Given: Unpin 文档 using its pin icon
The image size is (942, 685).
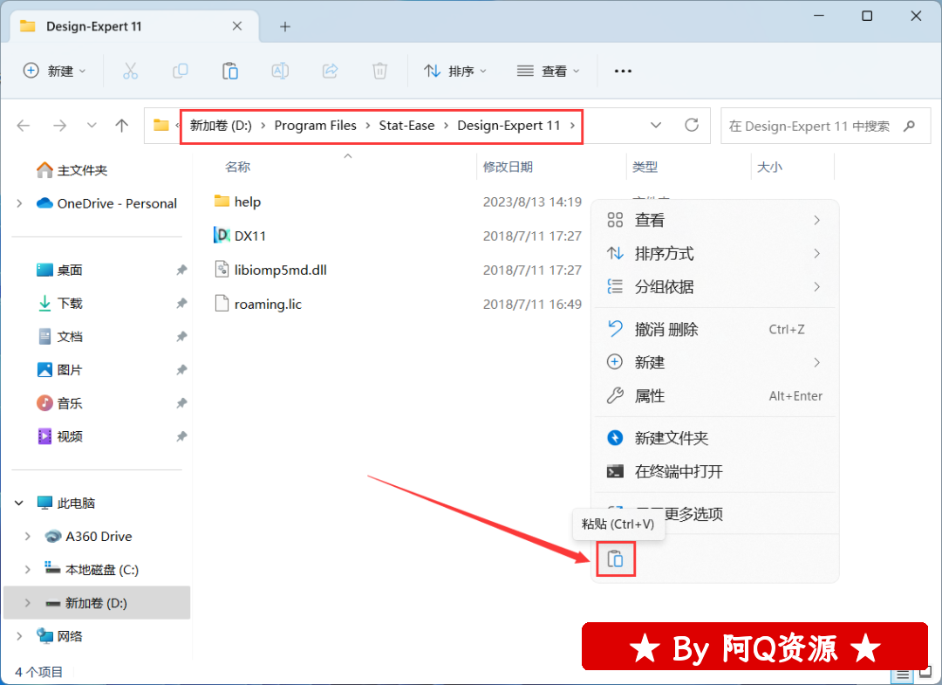Looking at the screenshot, I should 181,337.
